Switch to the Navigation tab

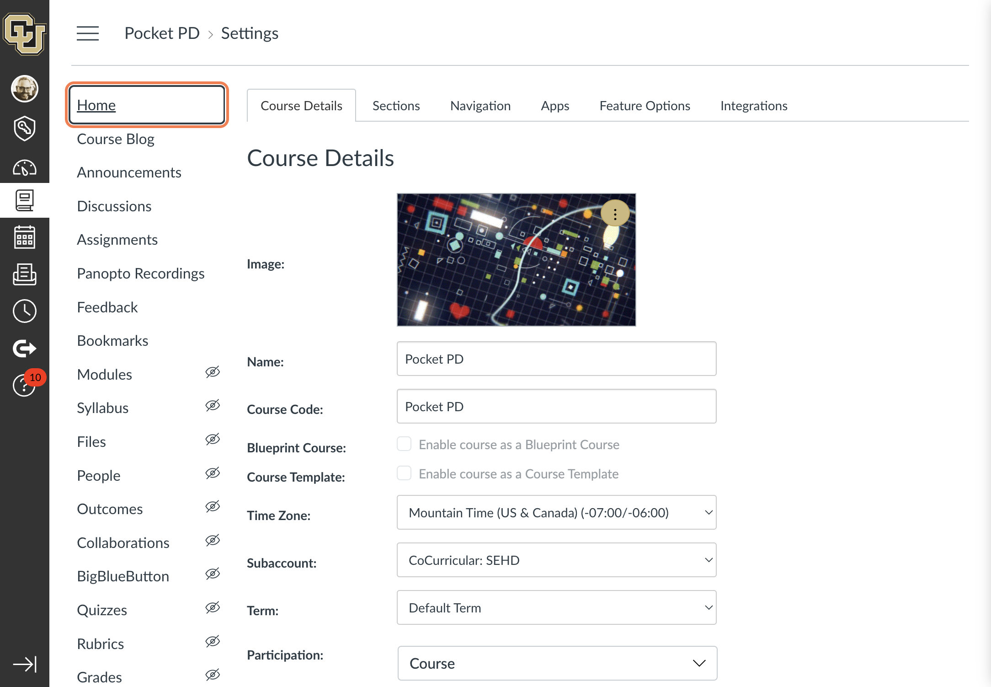click(x=480, y=106)
